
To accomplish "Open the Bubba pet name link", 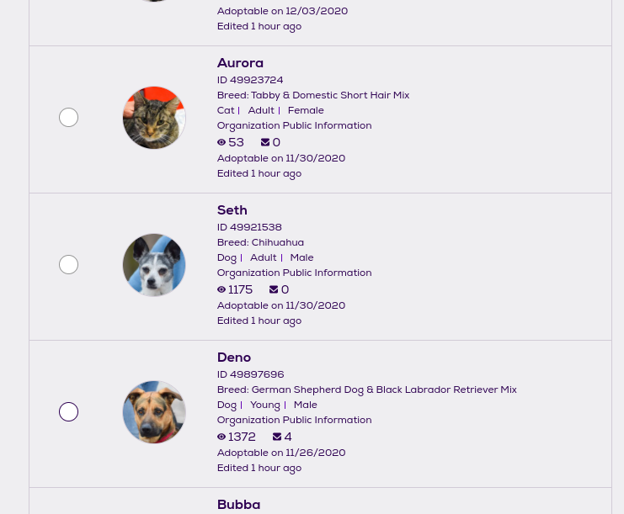I will 238,505.
